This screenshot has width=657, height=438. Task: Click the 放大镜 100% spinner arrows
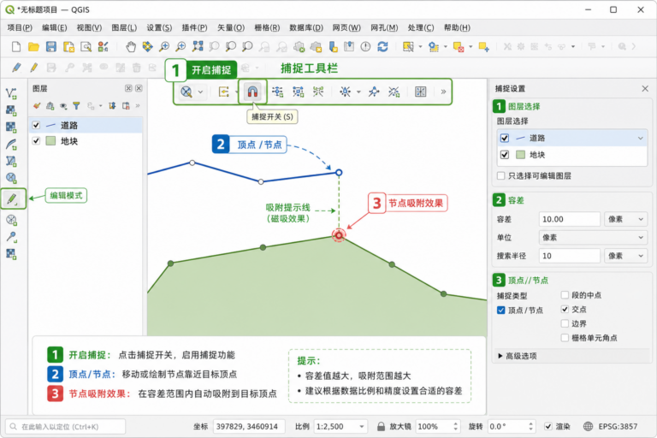point(455,426)
